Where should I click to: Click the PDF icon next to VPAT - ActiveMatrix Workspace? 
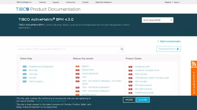click(x=78, y=91)
